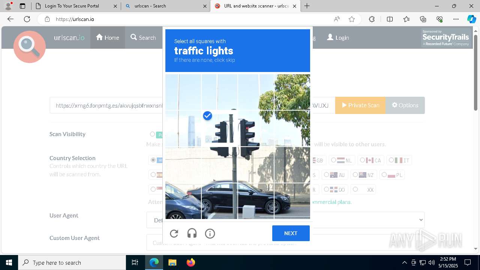Go to urlscan Home
Viewport: 480px width, 270px height.
pyautogui.click(x=108, y=37)
